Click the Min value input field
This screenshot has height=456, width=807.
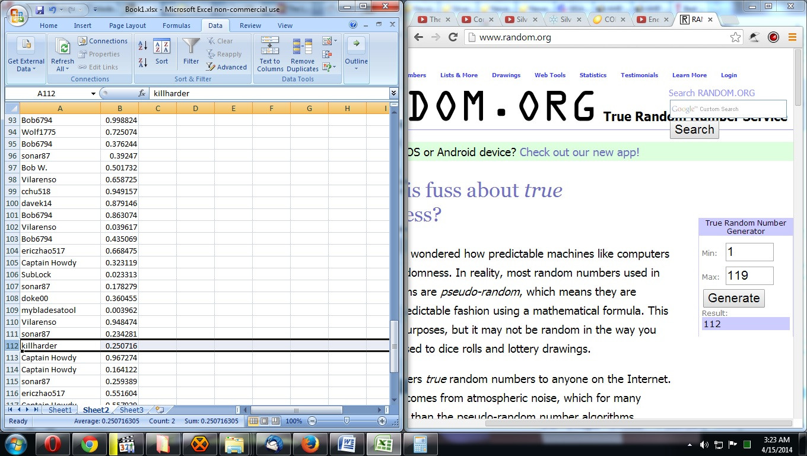pos(749,252)
